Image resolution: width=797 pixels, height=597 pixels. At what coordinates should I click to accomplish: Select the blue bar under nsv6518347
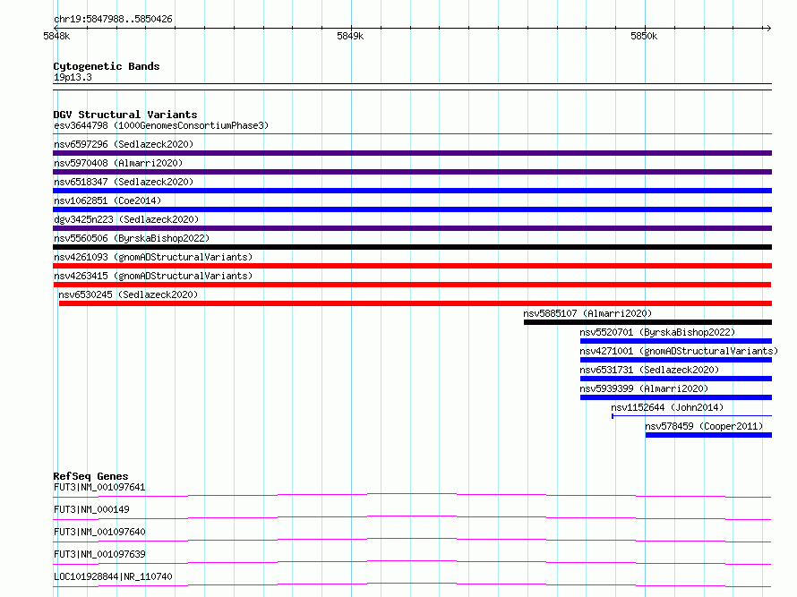coord(412,191)
